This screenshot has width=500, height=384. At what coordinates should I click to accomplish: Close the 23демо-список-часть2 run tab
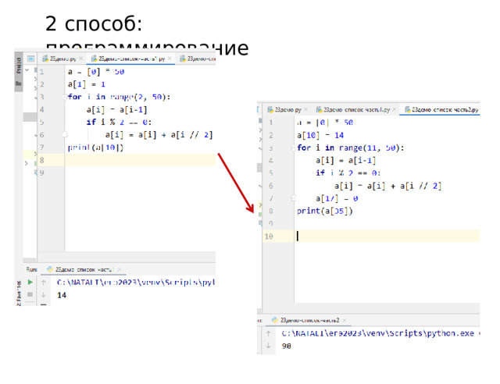(345, 320)
